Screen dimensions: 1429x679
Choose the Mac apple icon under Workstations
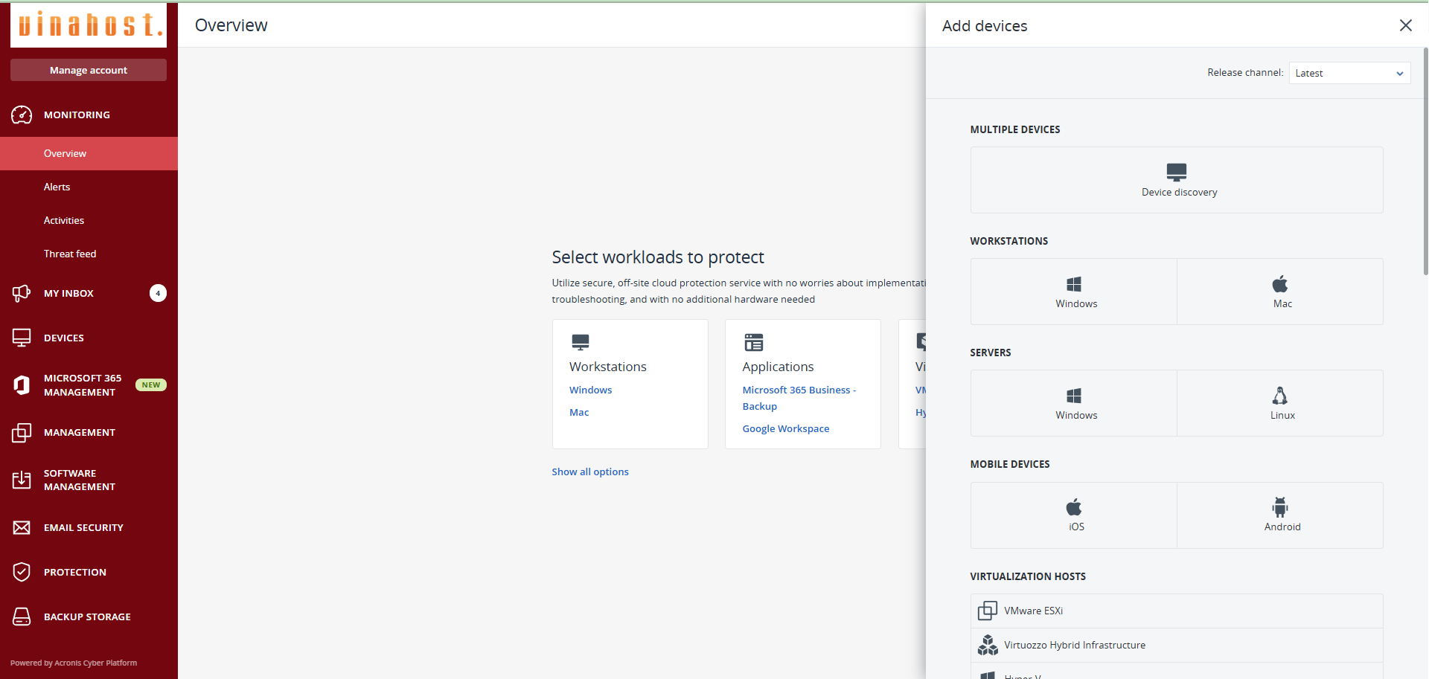[1279, 284]
